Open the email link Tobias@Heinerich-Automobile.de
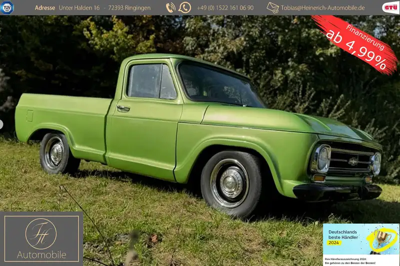 [322, 8]
